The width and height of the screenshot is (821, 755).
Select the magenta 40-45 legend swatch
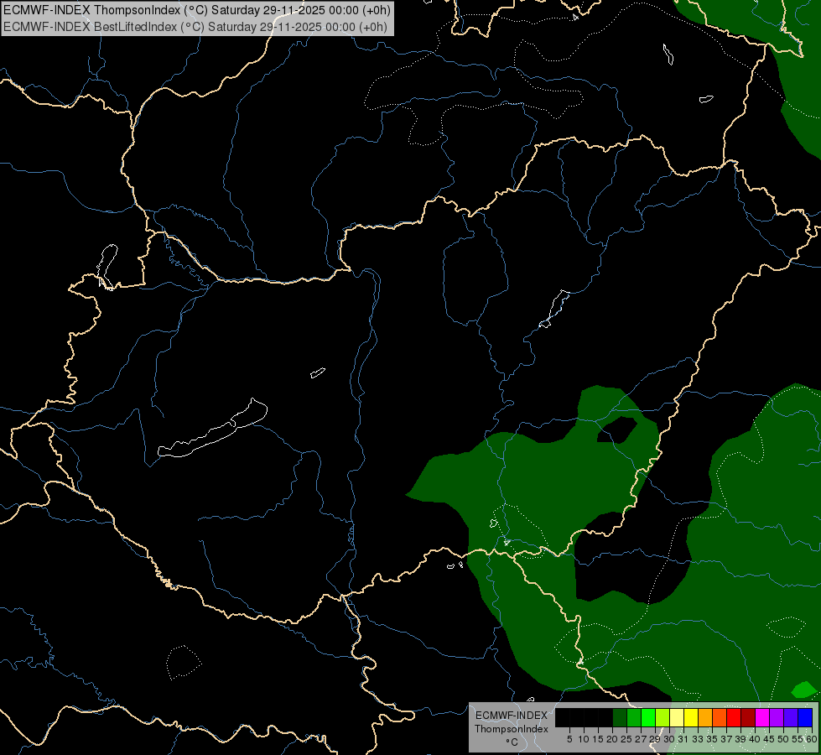click(762, 717)
